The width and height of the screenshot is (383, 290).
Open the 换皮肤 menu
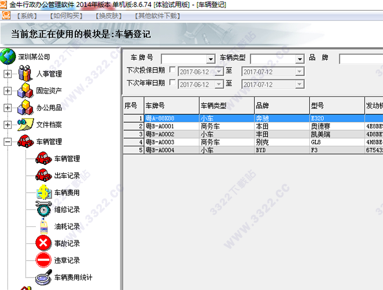pyautogui.click(x=109, y=16)
